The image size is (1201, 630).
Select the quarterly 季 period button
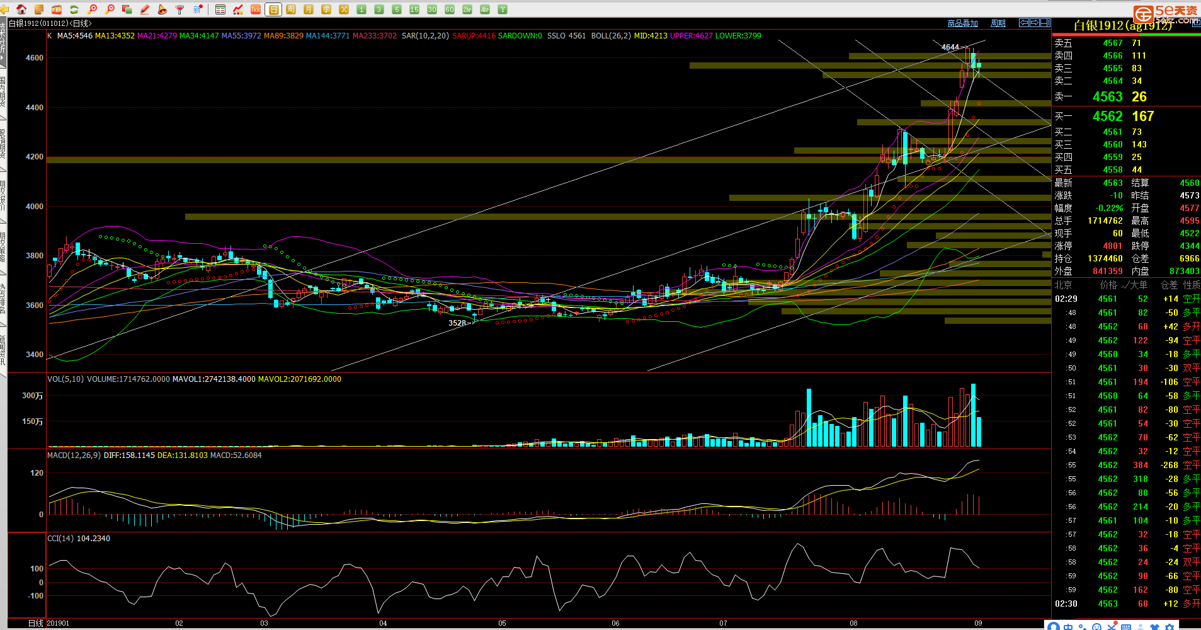(326, 9)
